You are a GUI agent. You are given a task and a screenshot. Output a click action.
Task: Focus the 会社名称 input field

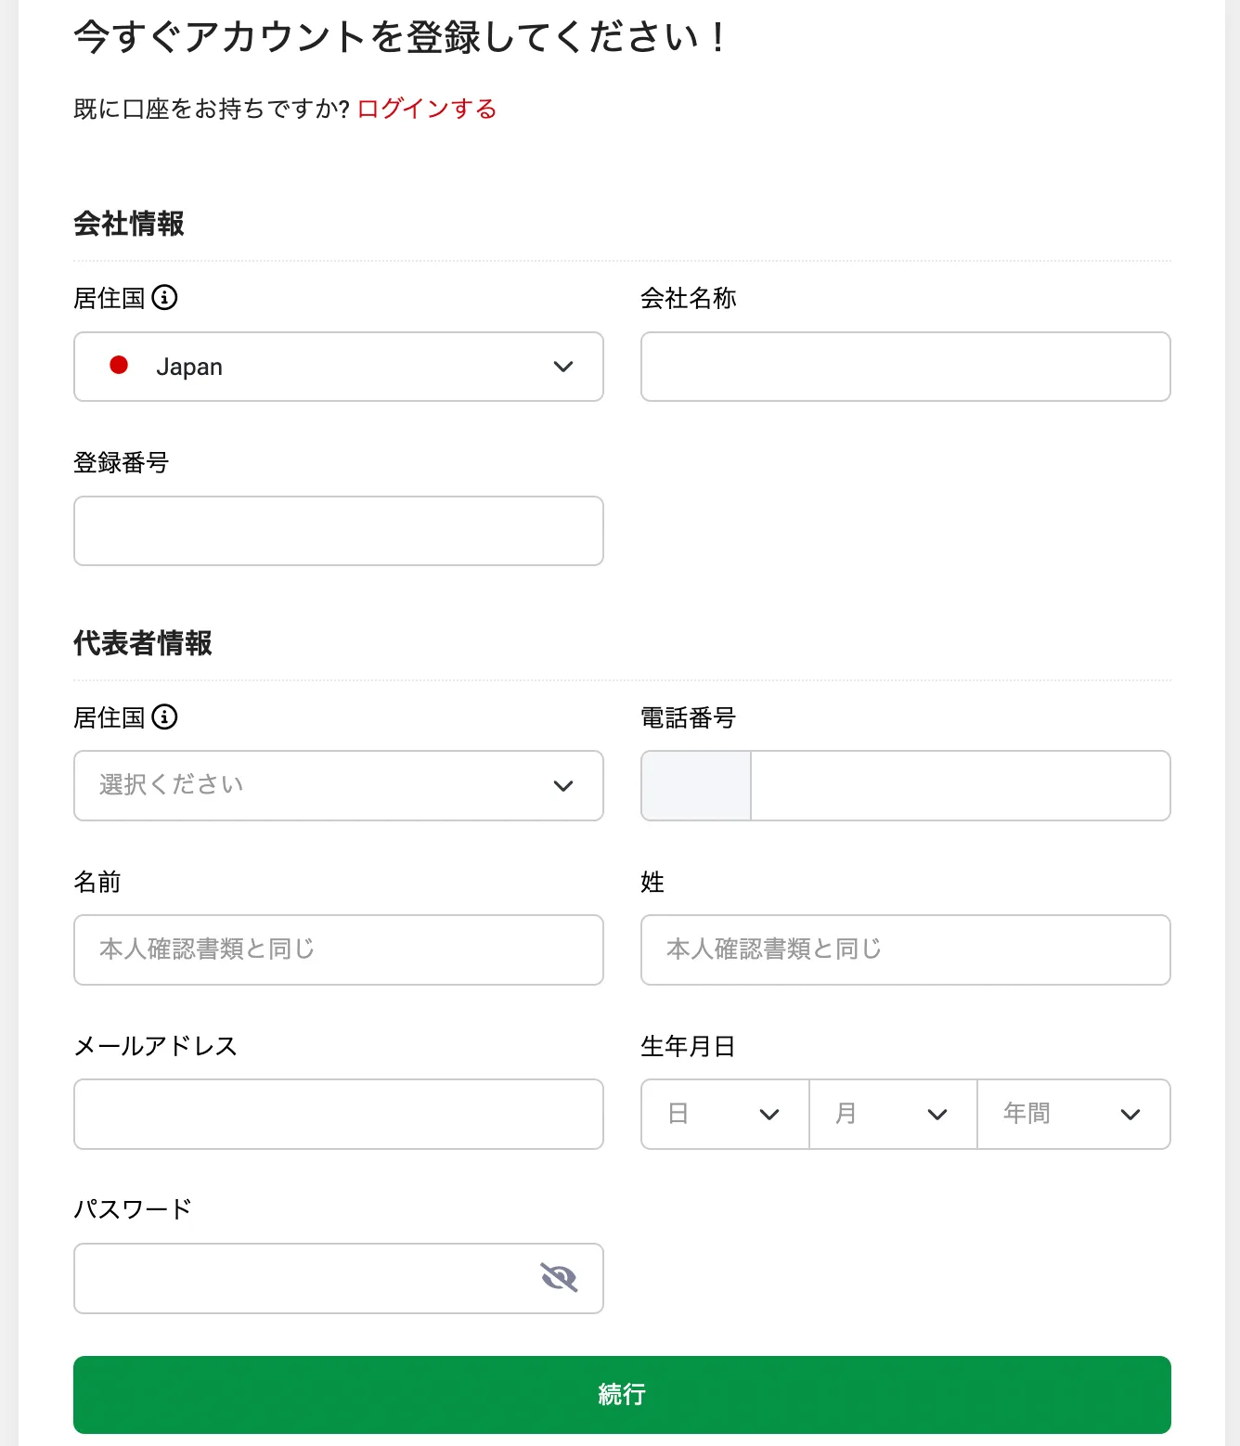tap(906, 367)
